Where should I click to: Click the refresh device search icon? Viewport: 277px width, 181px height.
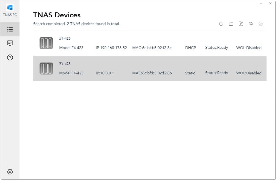[x=221, y=24]
